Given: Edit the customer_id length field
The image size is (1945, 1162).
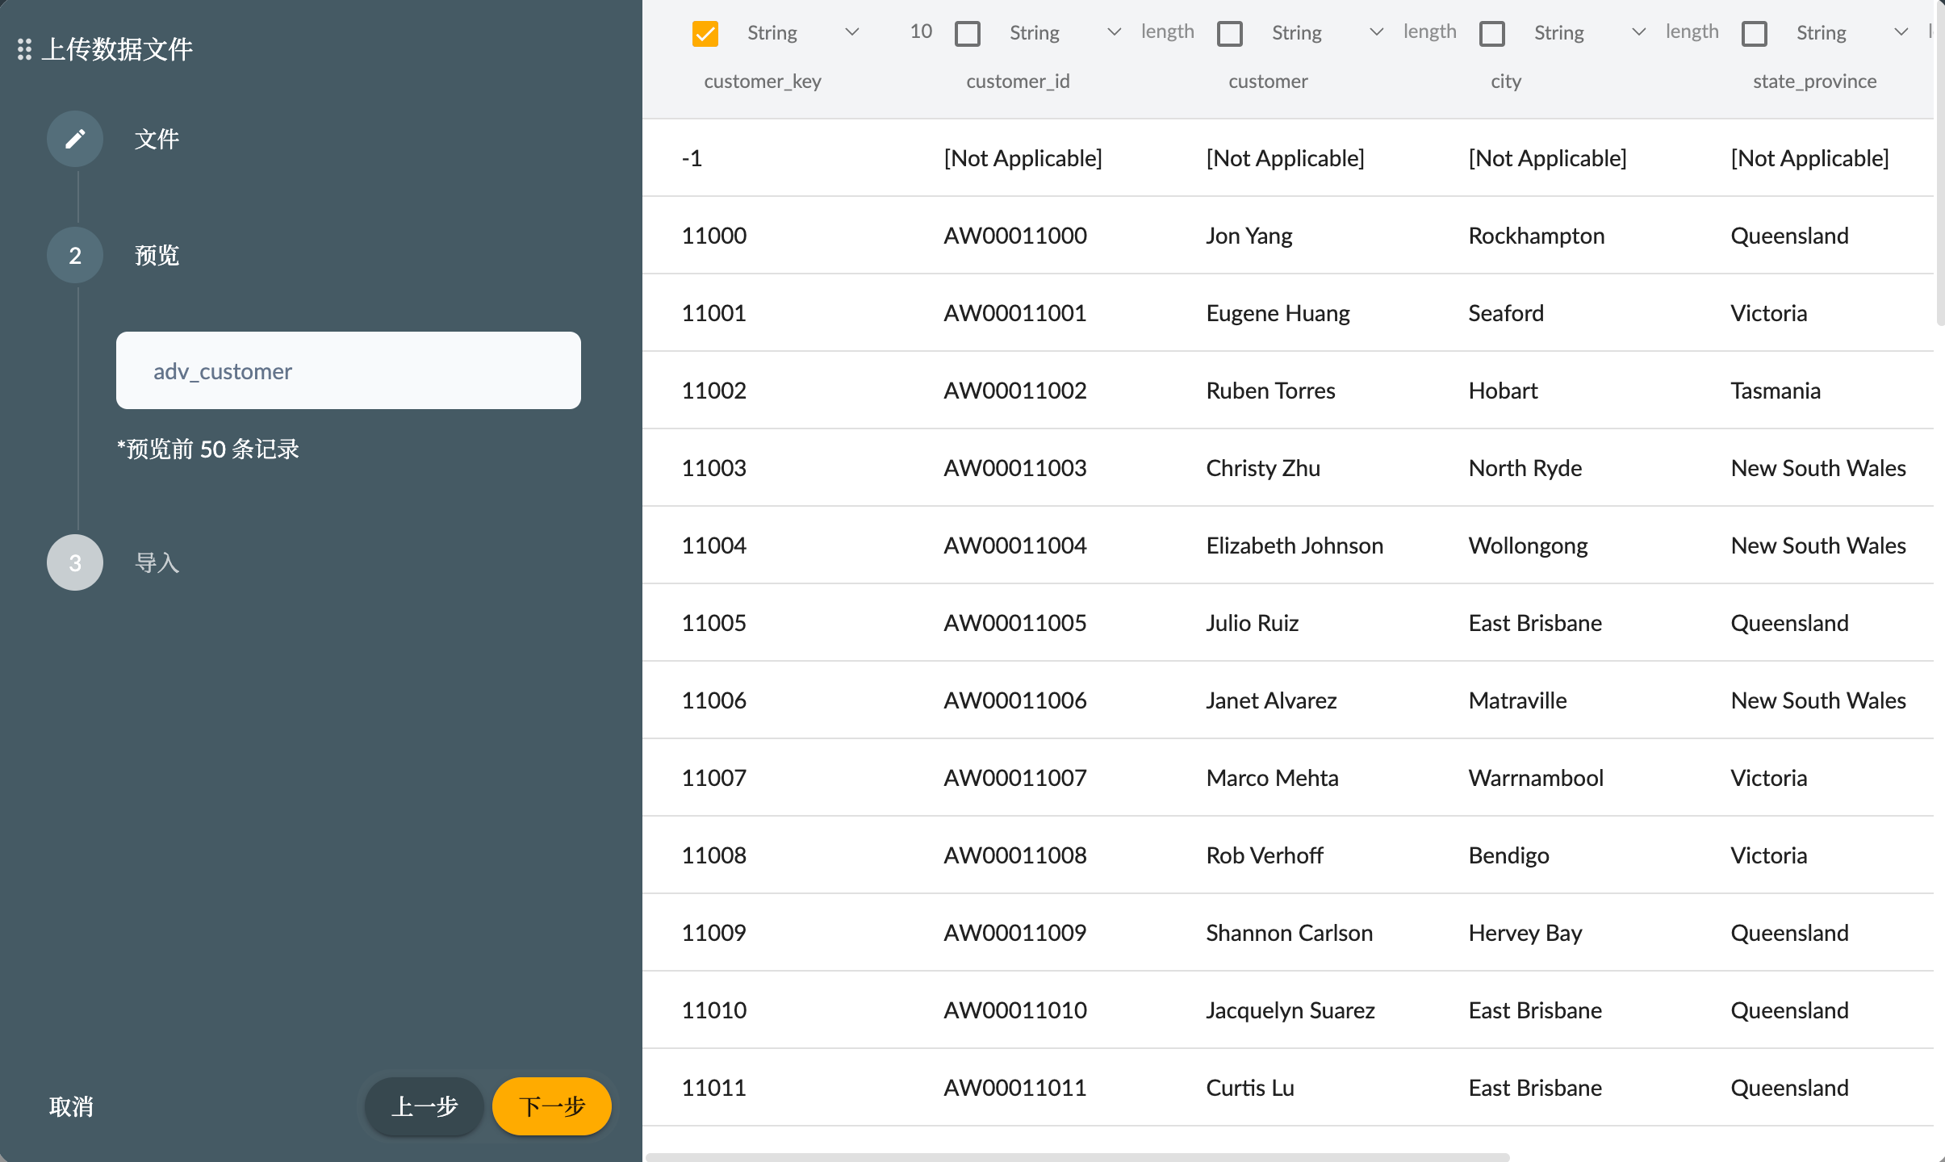Looking at the screenshot, I should [x=1167, y=31].
